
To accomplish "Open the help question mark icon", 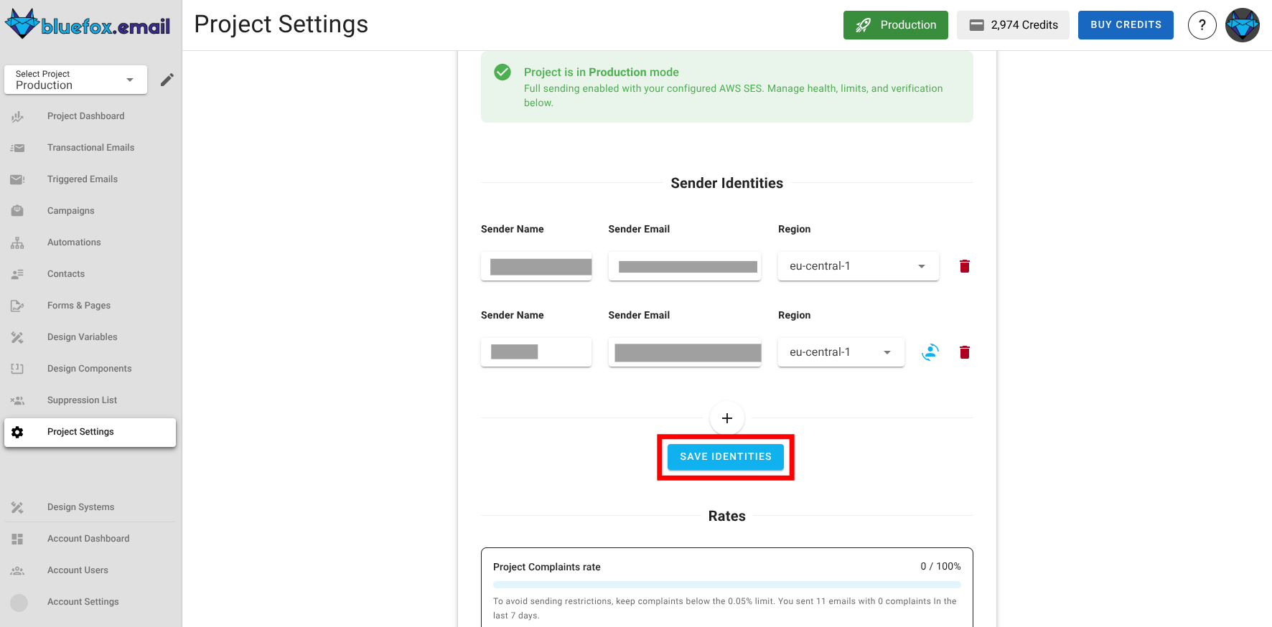I will (1202, 25).
